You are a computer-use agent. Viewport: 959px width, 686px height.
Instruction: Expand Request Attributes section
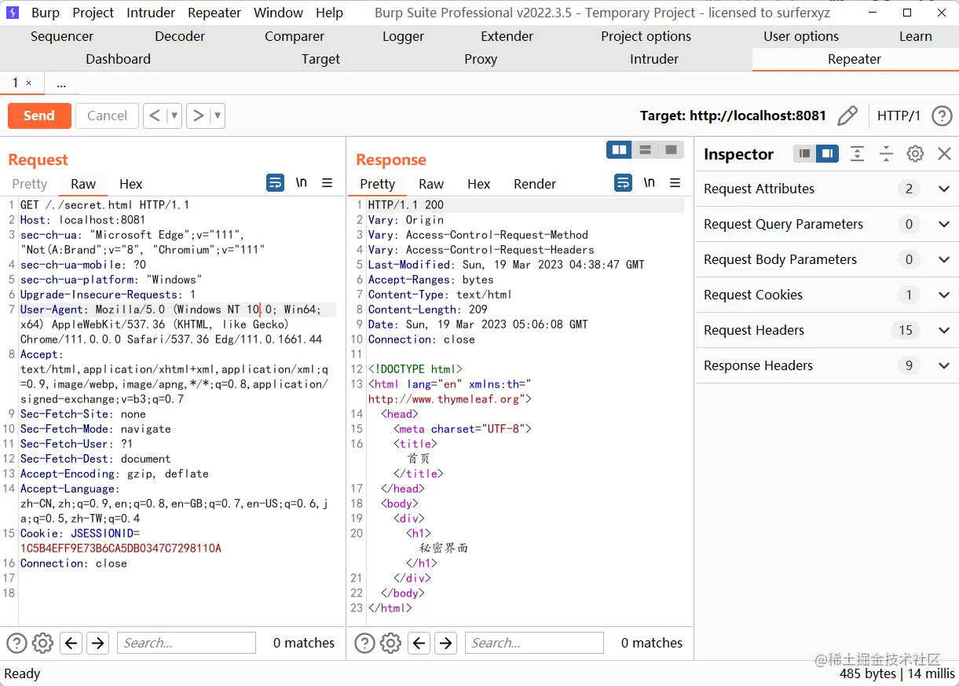coord(944,189)
